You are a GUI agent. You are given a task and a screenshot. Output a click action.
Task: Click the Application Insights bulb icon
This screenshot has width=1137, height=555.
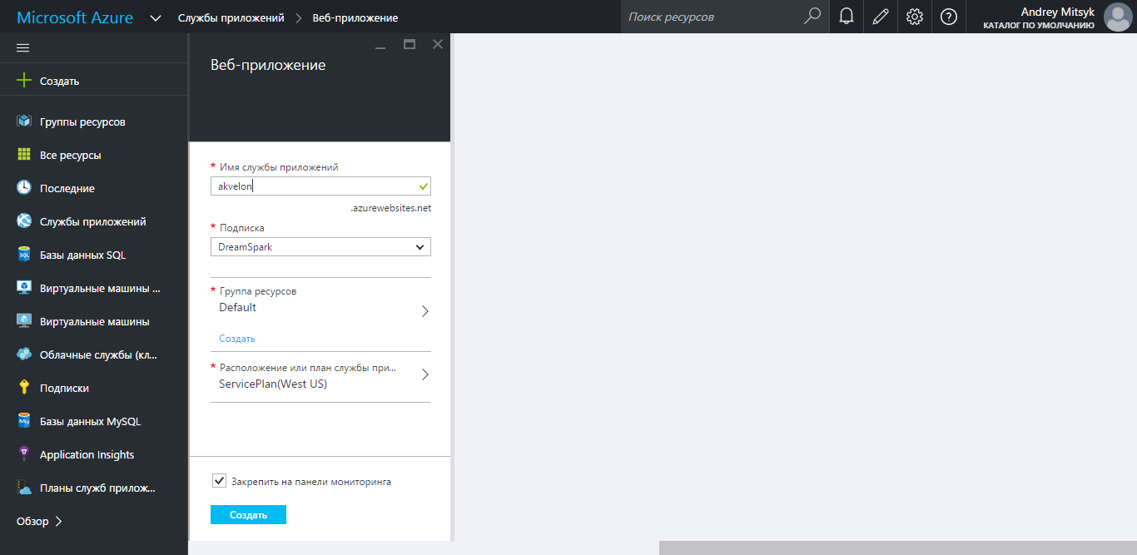(x=24, y=454)
